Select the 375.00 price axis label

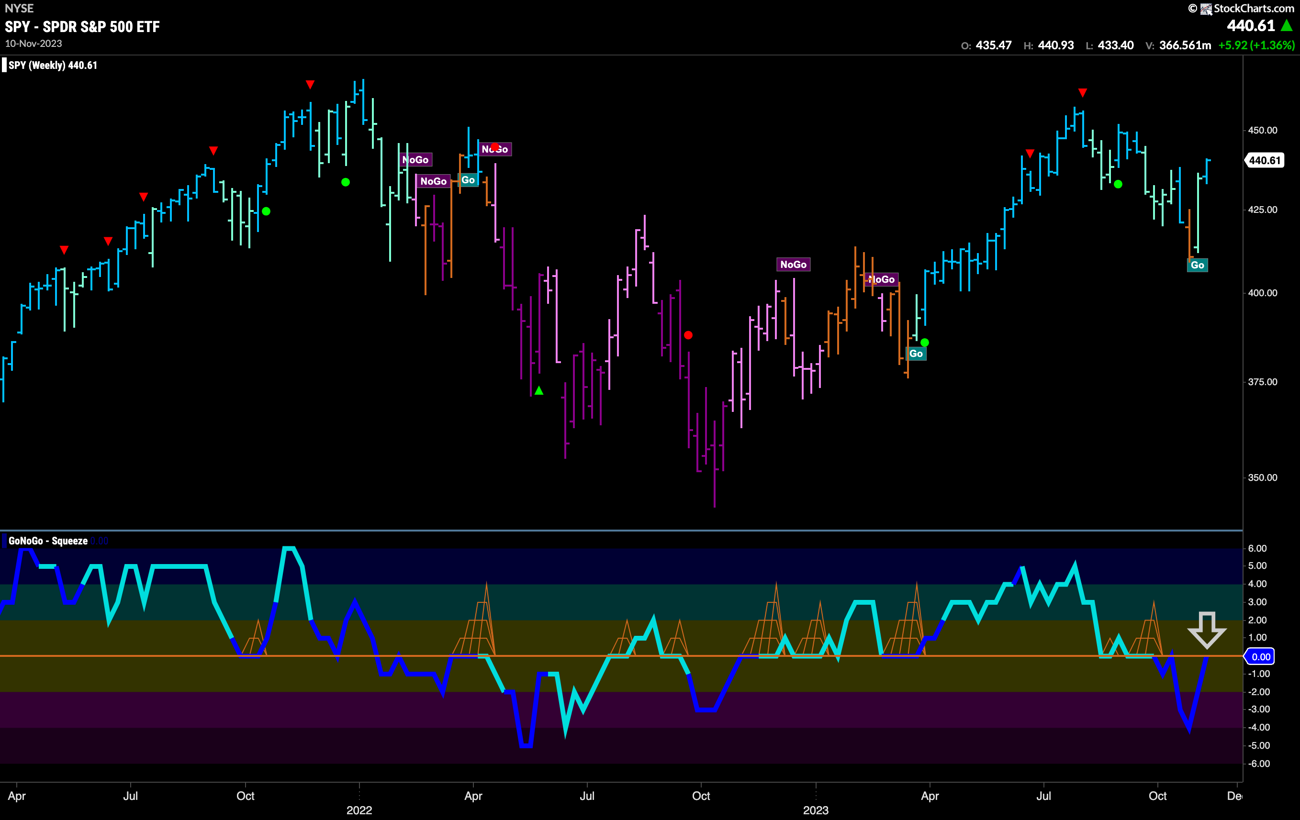point(1263,382)
